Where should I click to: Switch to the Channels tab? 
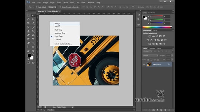coord(152,48)
